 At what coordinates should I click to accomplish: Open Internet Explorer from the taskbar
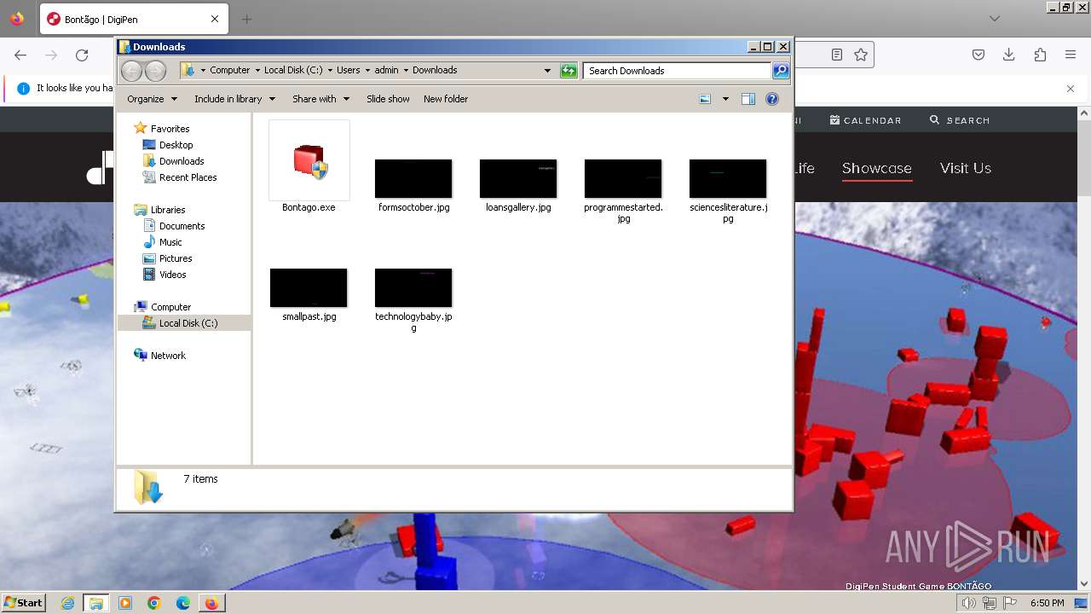[x=67, y=603]
